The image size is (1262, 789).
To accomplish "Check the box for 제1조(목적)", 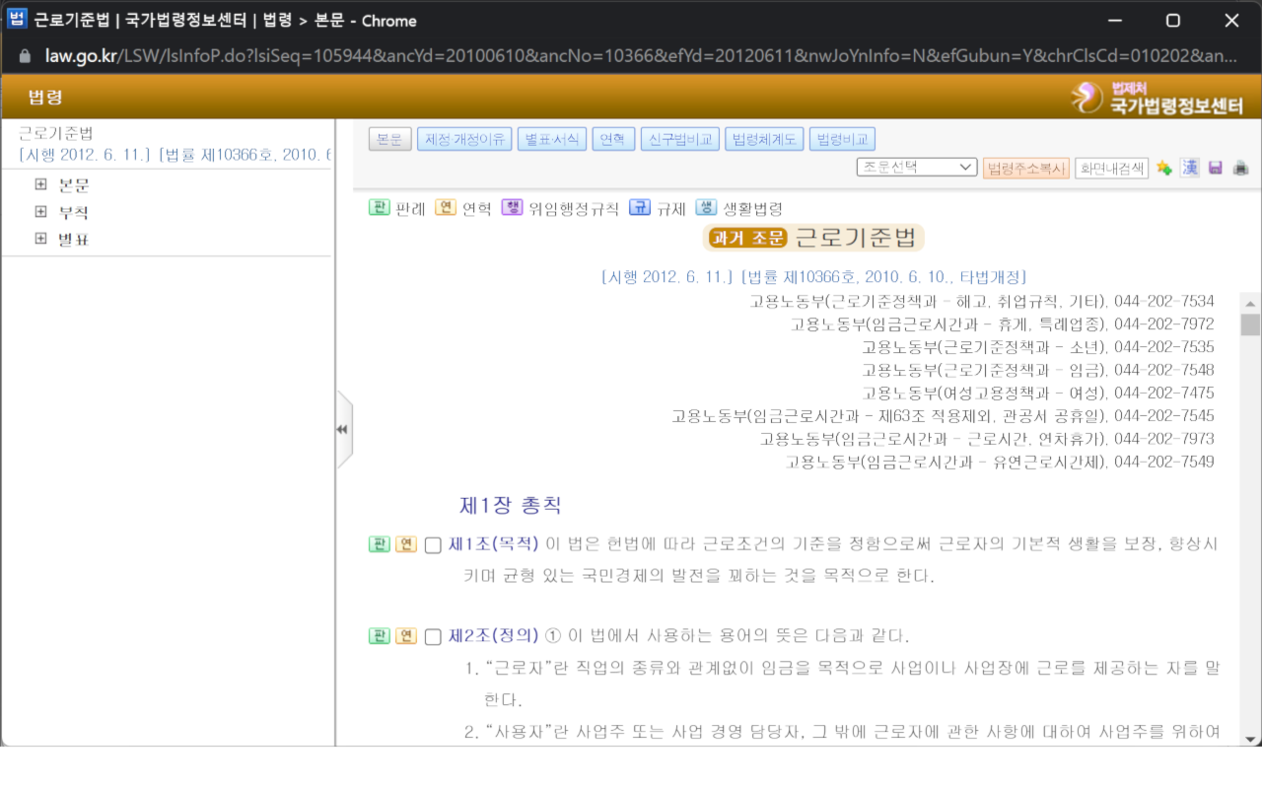I will pyautogui.click(x=433, y=545).
